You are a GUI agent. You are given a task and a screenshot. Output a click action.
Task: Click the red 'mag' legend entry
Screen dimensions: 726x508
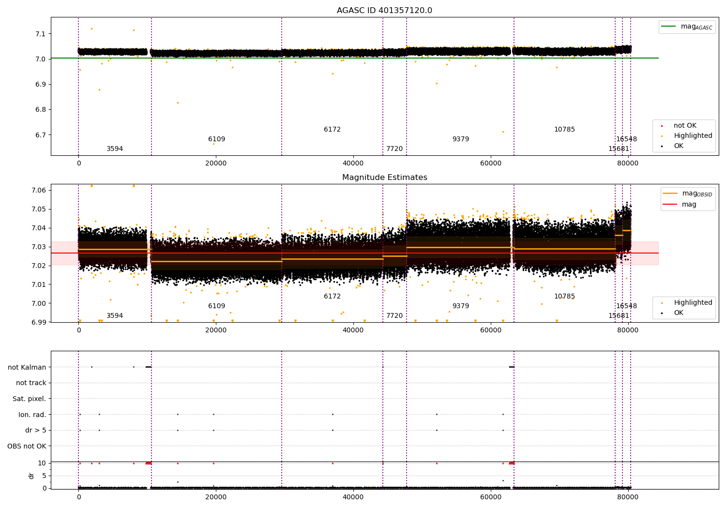click(680, 205)
